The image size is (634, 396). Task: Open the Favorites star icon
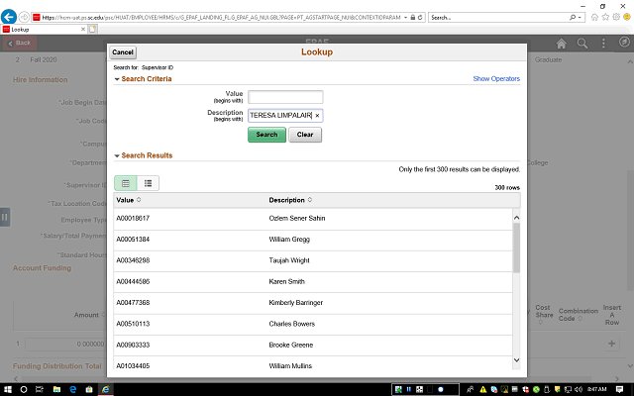605,17
